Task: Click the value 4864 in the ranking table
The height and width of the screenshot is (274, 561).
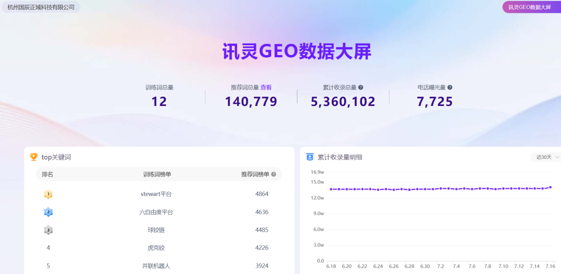Action: (x=262, y=194)
